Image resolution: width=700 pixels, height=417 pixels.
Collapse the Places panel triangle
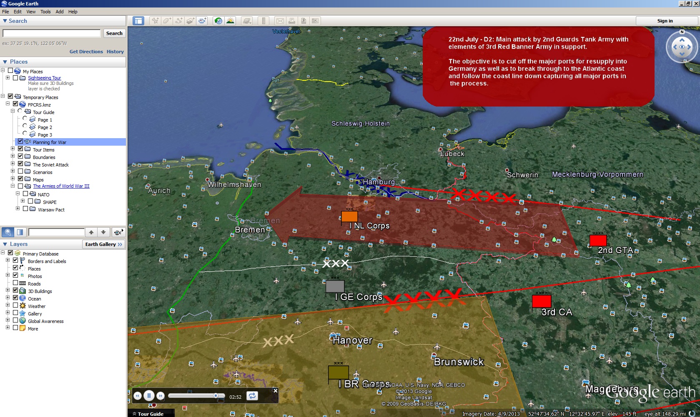click(x=5, y=62)
